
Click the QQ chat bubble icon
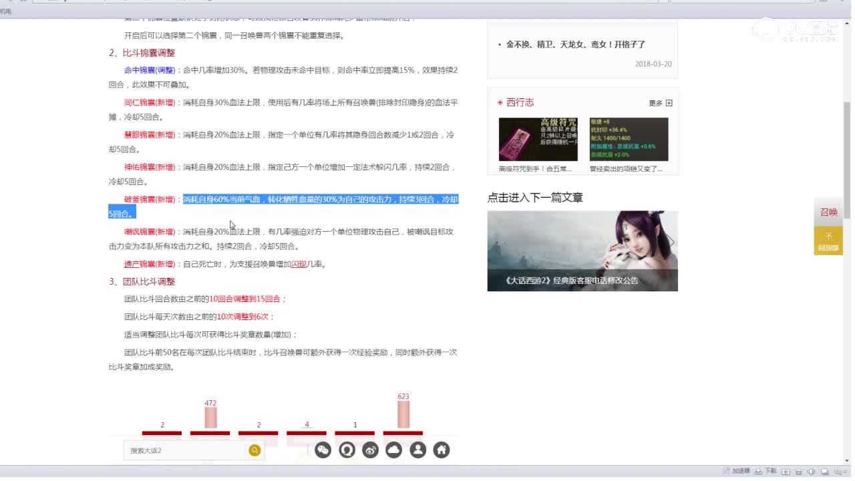click(347, 450)
